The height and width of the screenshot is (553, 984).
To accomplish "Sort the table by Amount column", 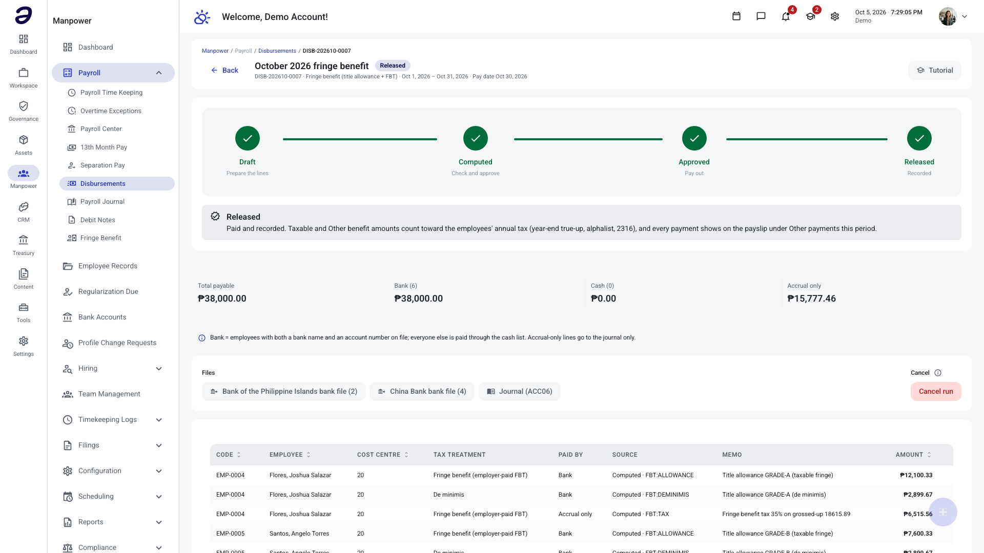I will [x=913, y=455].
